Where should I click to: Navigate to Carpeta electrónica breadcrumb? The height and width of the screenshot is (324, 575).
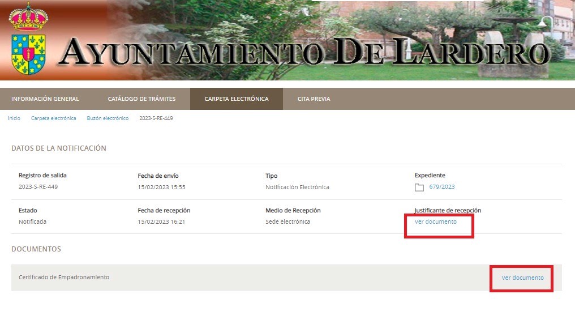point(53,118)
